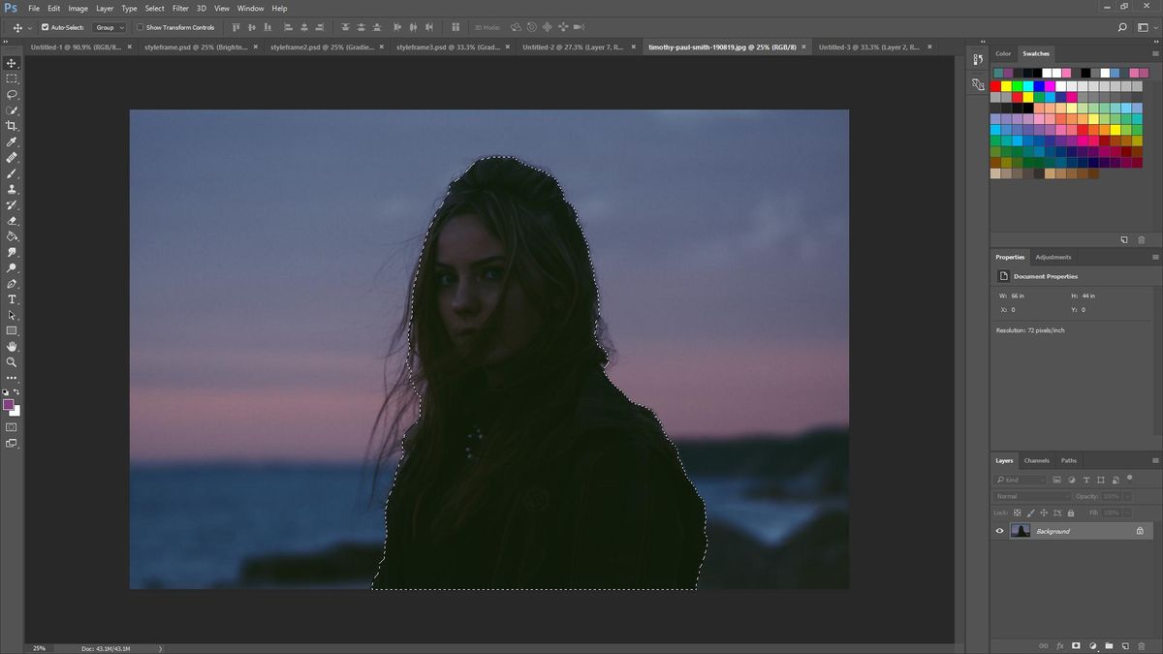Switch to the Channels tab
Viewport: 1163px width, 654px height.
coord(1036,460)
